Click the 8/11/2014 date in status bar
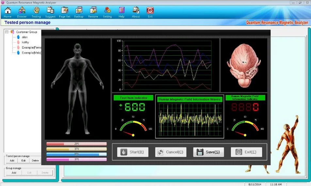Image resolution: width=311 pixels, height=186 pixels. tap(255, 184)
